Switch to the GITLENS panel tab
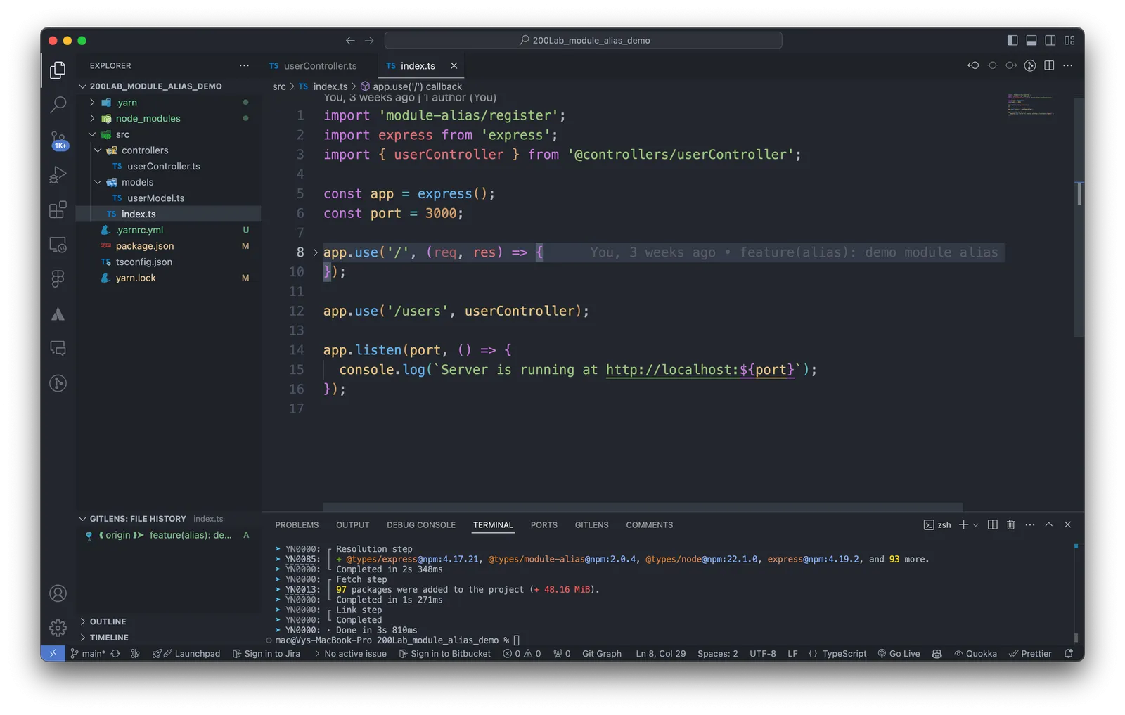Screen dimensions: 1125x715 [x=591, y=525]
